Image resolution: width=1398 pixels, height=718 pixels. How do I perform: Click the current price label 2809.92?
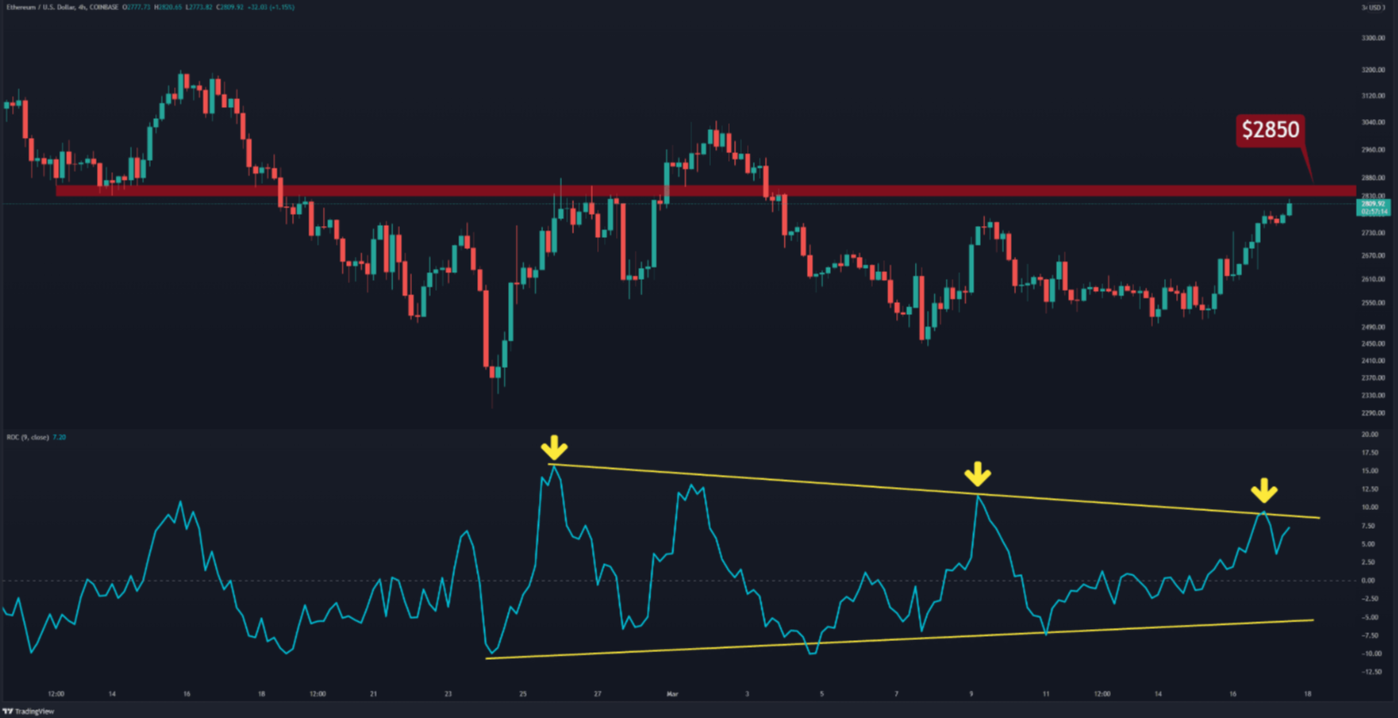pos(1373,204)
